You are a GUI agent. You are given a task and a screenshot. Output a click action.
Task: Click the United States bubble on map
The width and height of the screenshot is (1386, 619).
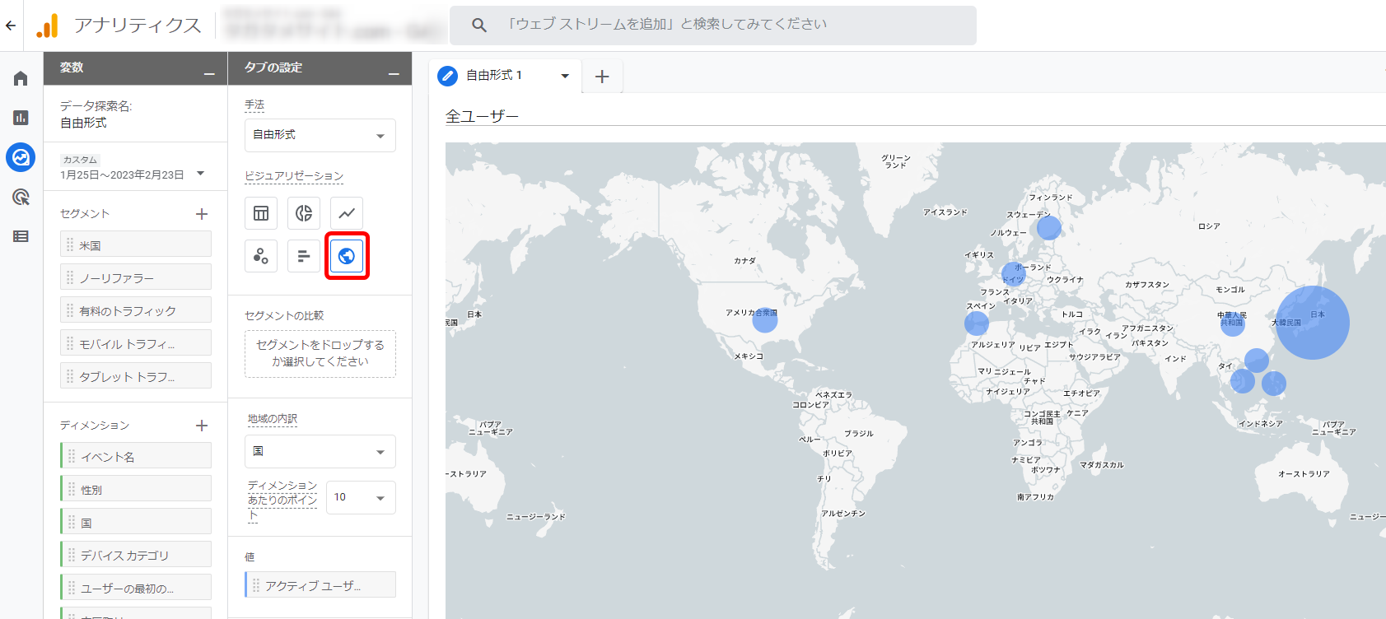(765, 319)
